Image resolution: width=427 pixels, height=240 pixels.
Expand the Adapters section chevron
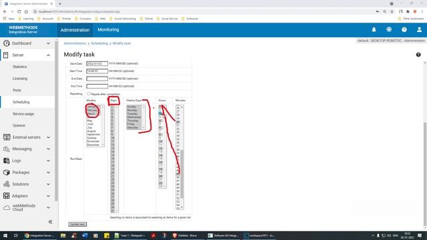click(x=48, y=196)
